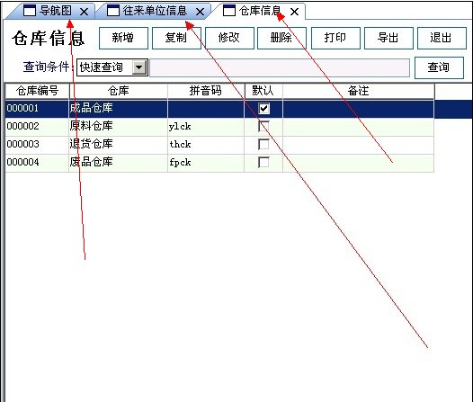Click the 查询 search button
The image size is (473, 402).
tap(439, 67)
